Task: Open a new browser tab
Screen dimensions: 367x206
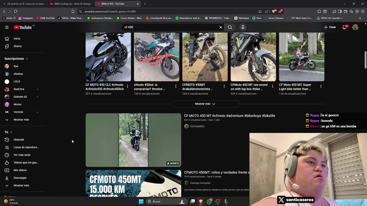Action: (145, 4)
